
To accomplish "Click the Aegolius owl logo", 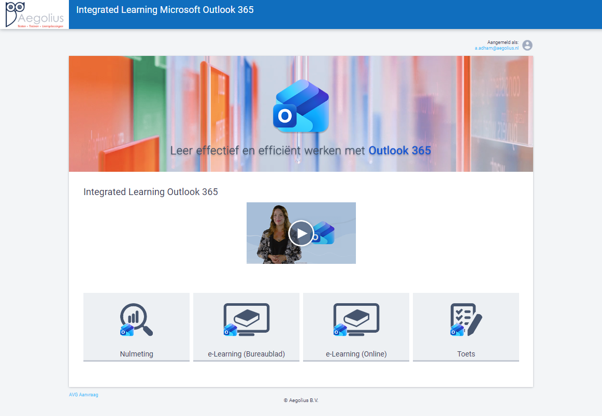I will click(x=34, y=14).
